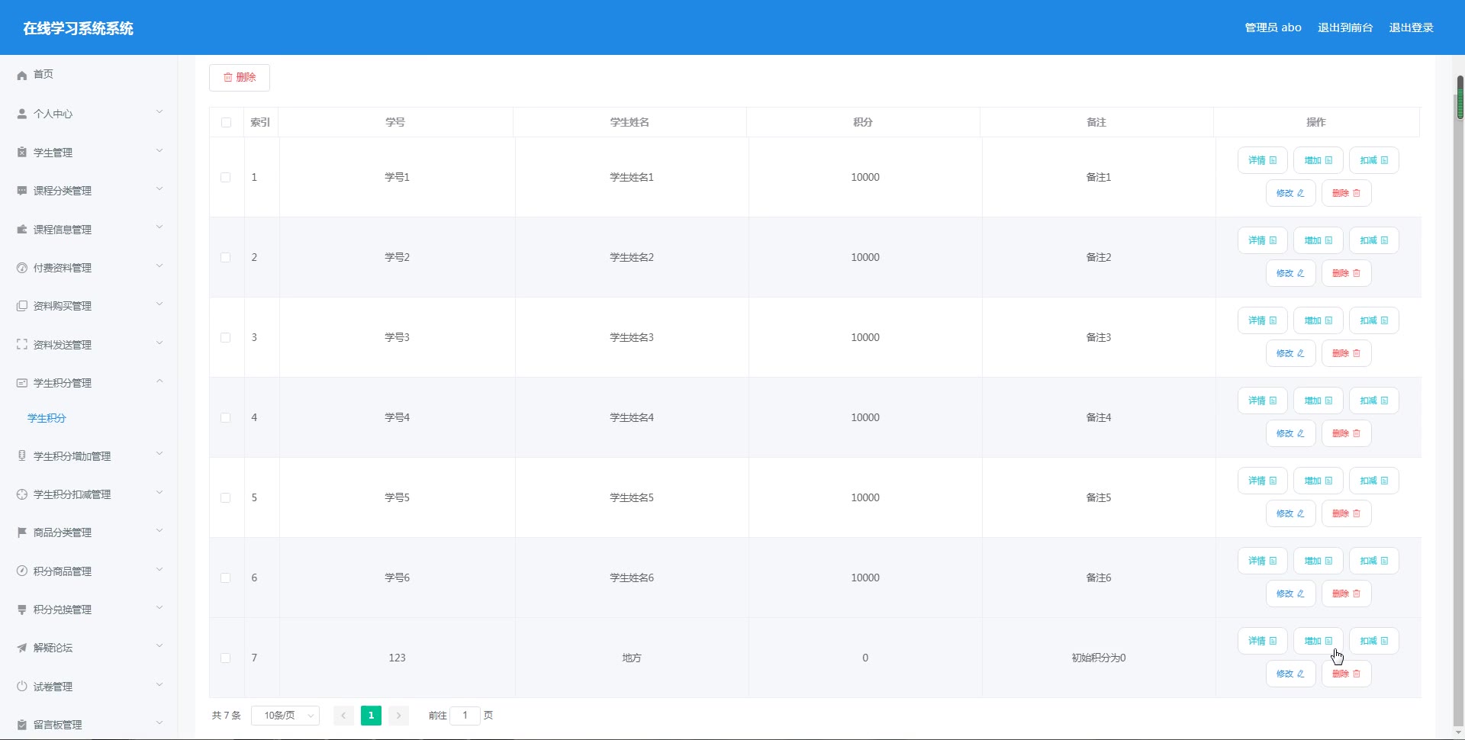Click 详情 for row 学号6
Image resolution: width=1465 pixels, height=740 pixels.
(1262, 561)
